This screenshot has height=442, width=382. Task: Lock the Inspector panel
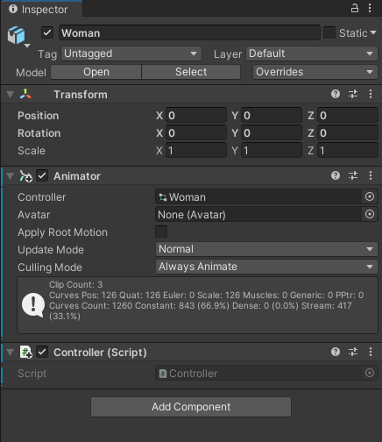[x=355, y=8]
